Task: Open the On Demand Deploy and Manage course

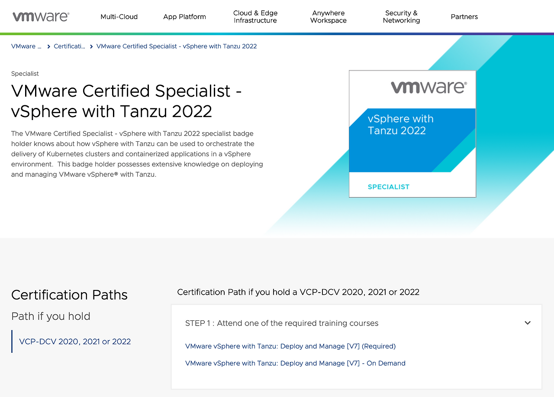Action: tap(295, 363)
